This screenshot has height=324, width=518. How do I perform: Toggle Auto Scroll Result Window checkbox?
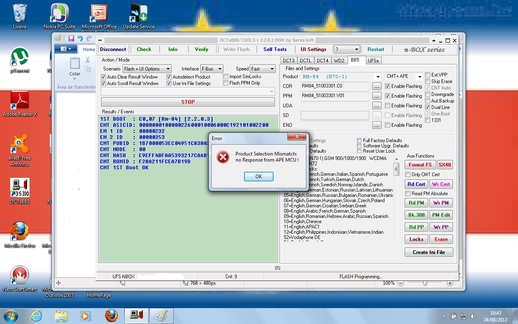click(103, 83)
